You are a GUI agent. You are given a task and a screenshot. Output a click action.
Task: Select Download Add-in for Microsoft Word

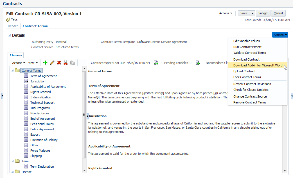pyautogui.click(x=258, y=65)
